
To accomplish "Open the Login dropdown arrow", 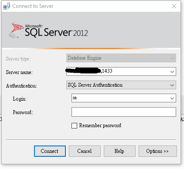I will (x=172, y=98).
